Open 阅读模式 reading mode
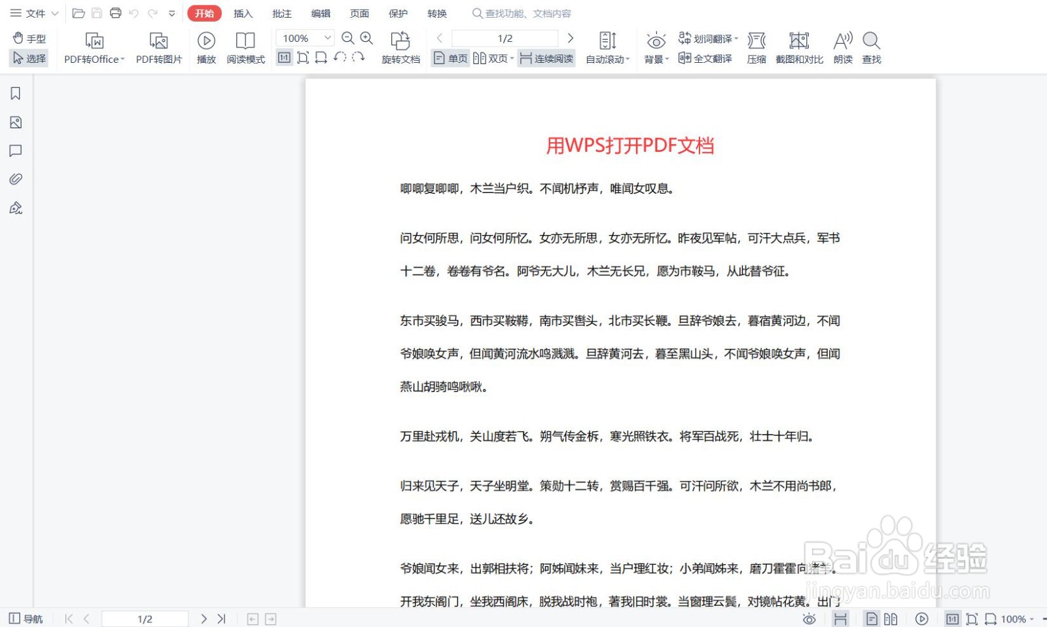 click(x=245, y=48)
